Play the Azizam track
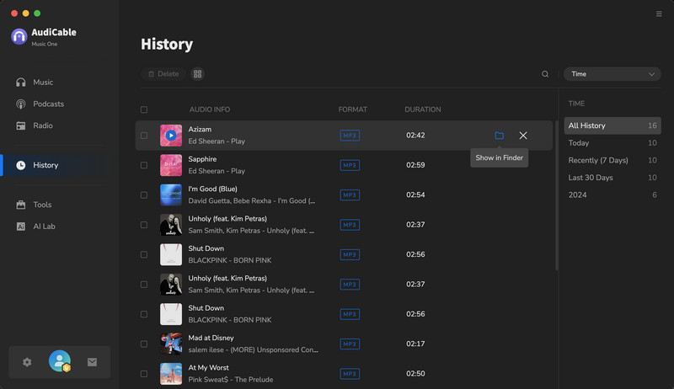674x389 pixels. pos(171,136)
